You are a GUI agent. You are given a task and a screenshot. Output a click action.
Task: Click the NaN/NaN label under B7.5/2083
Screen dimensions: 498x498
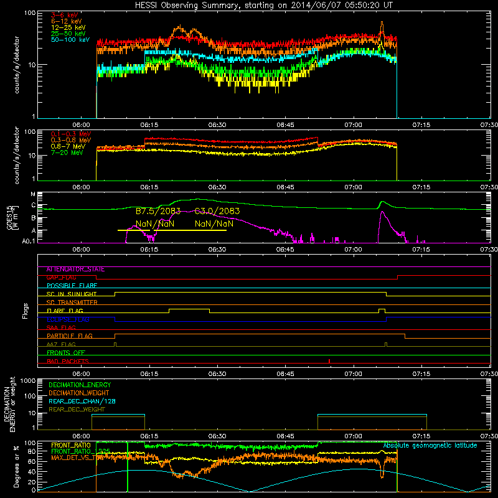pyautogui.click(x=155, y=223)
